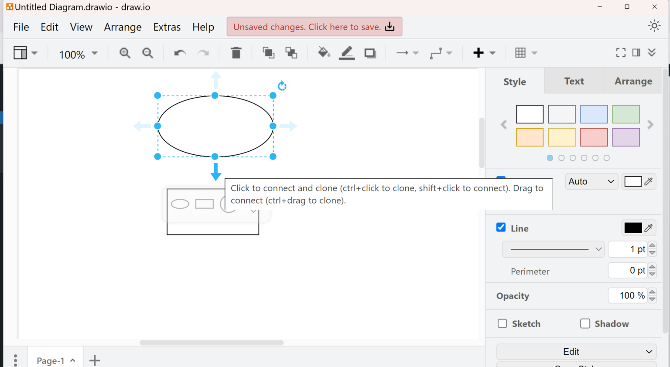Select the Delete icon to remove the shape
The height and width of the screenshot is (367, 670).
coord(236,53)
